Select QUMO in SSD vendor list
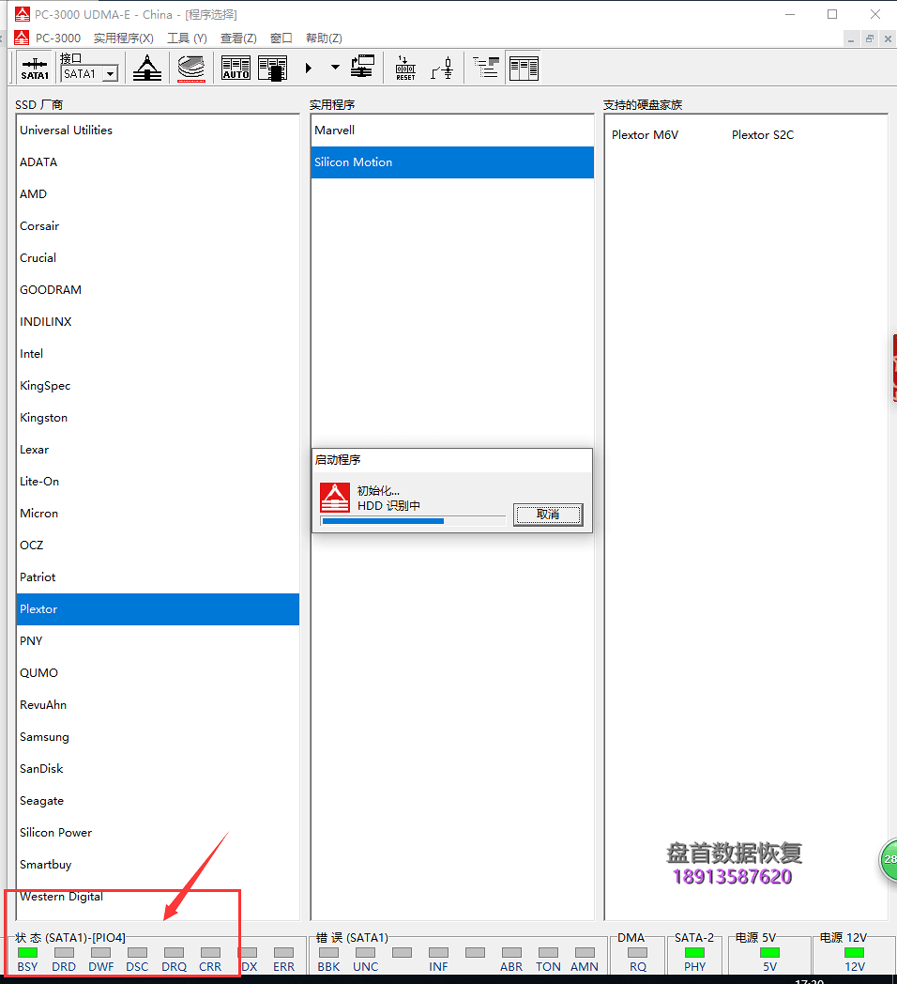897x984 pixels. pos(158,673)
